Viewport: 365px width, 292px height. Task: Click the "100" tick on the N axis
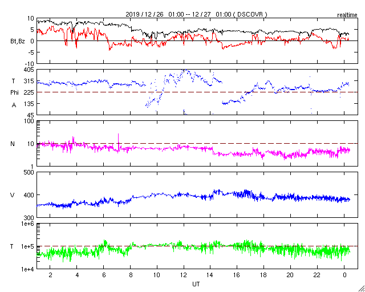pyautogui.click(x=29, y=121)
